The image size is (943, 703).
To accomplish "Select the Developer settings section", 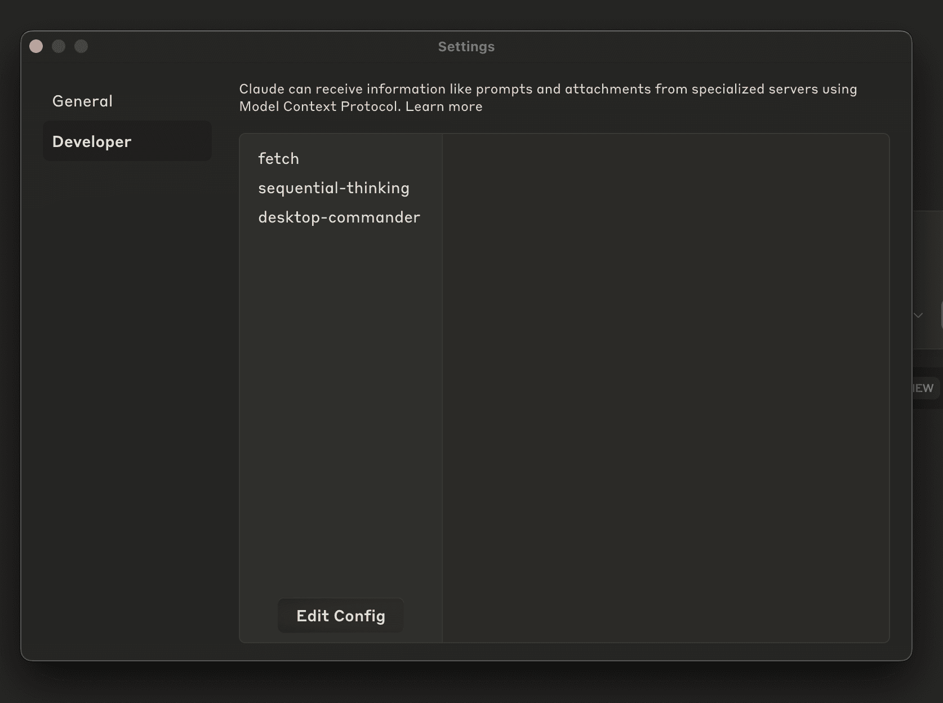I will pyautogui.click(x=127, y=141).
